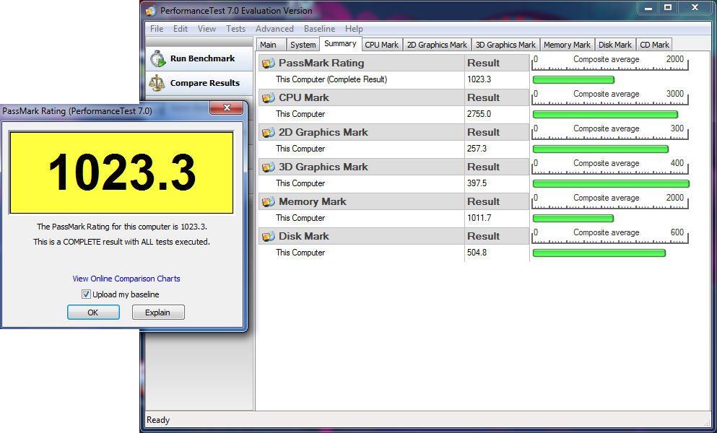
Task: Uncheck the Upload my baseline checkbox
Action: pyautogui.click(x=86, y=294)
